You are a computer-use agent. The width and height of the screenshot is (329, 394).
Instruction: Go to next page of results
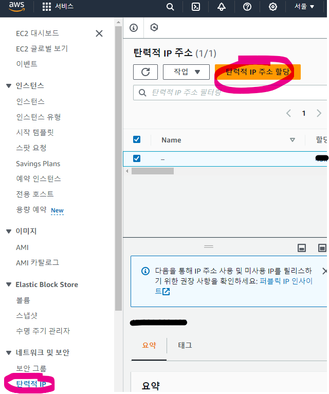[x=319, y=113]
